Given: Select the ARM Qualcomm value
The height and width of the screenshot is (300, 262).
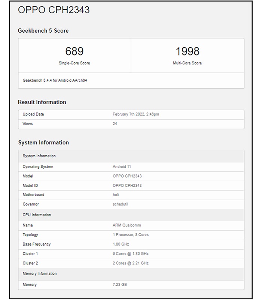Looking at the screenshot, I should click(127, 225).
